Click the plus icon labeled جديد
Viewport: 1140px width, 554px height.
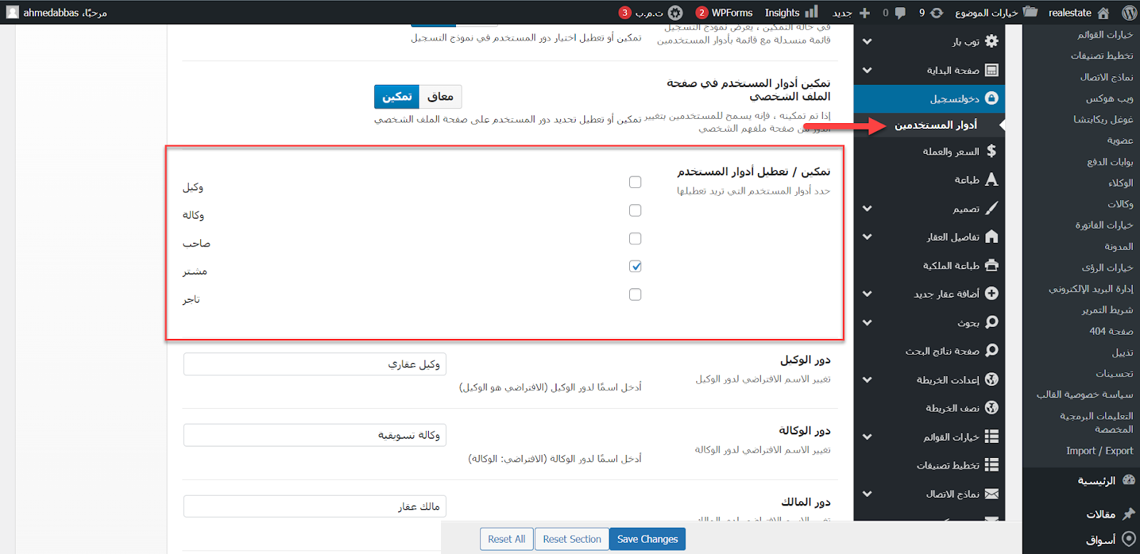865,13
